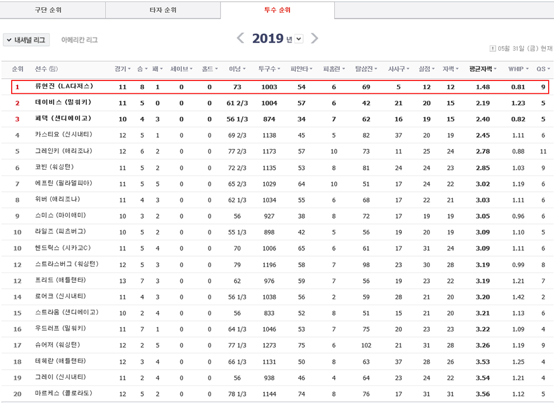
Task: Open the 구단 순위 tab
Action: pos(52,10)
